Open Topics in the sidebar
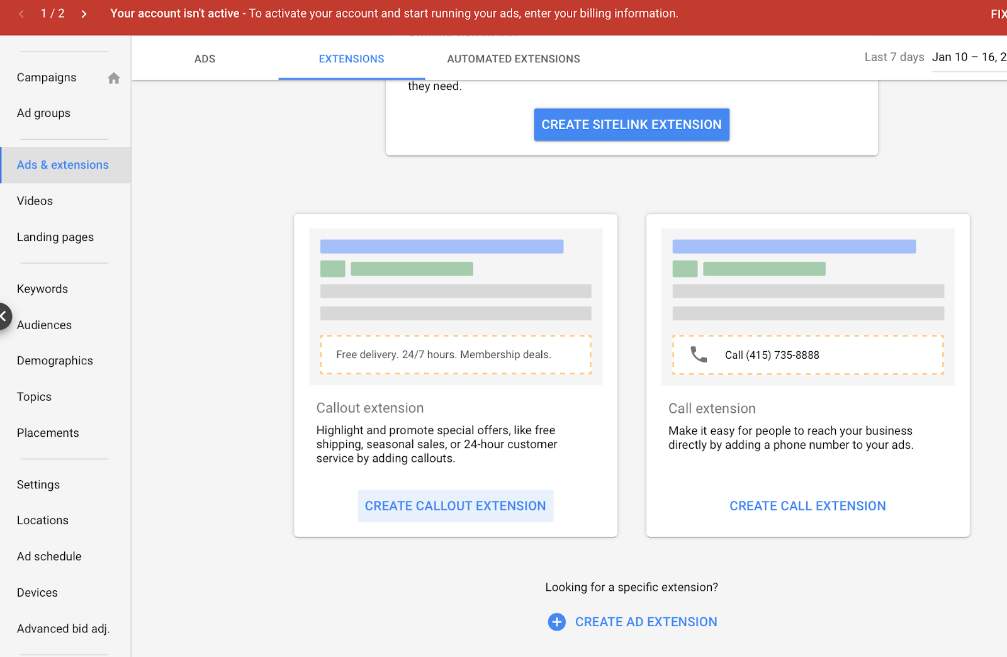The height and width of the screenshot is (657, 1007). pos(34,397)
